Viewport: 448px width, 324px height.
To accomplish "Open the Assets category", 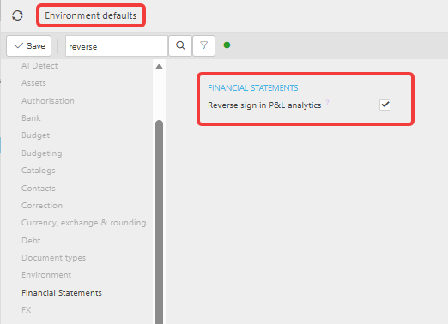I will (x=33, y=83).
